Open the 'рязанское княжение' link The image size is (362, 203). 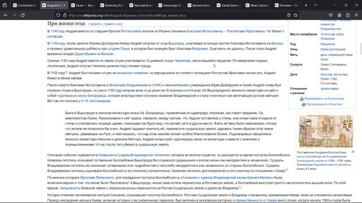[x=132, y=73]
